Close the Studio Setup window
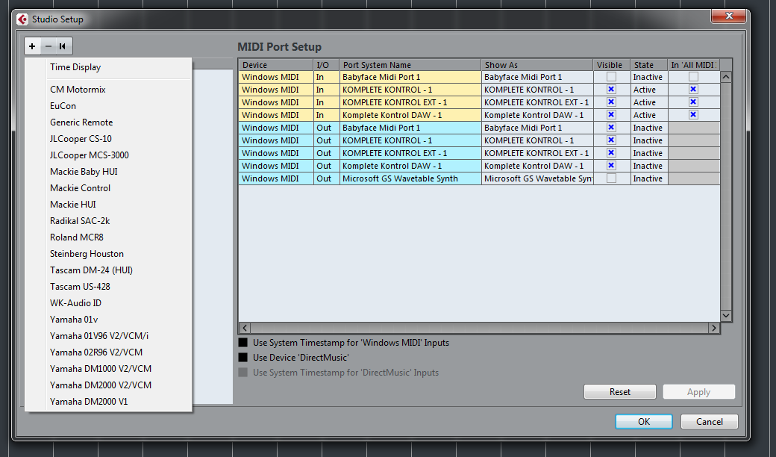 (x=728, y=16)
